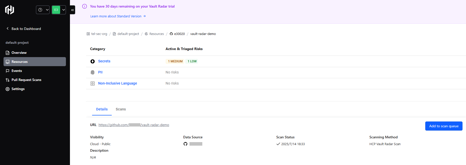Click the info icon in the trial banner
The height and width of the screenshot is (165, 466).
coord(85,6)
